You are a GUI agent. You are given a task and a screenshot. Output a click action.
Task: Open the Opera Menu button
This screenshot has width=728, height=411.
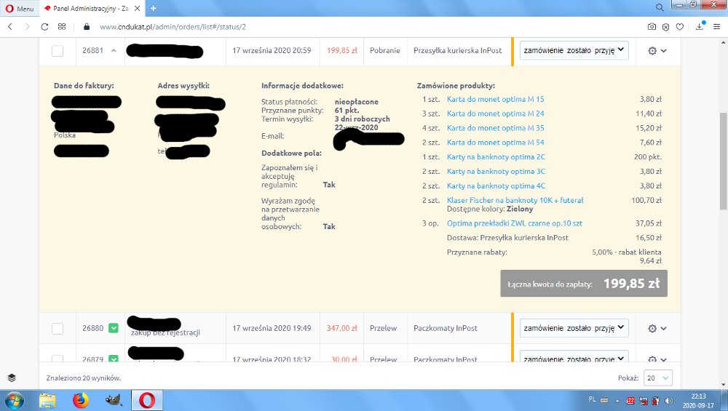19,8
